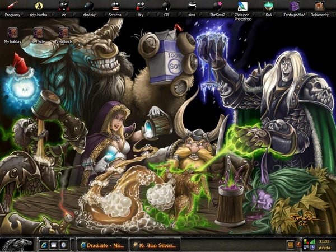Viewport: 336px width, 252px height.
Task: Launch Internet Explorer from quick launch
Action: tap(44, 245)
